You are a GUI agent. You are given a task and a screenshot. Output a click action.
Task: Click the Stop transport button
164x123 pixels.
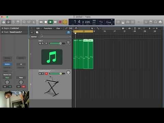(46, 22)
